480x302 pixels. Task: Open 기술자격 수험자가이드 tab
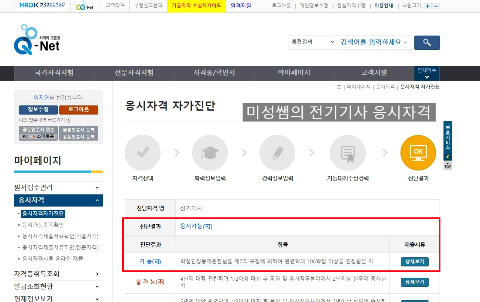pos(196,6)
